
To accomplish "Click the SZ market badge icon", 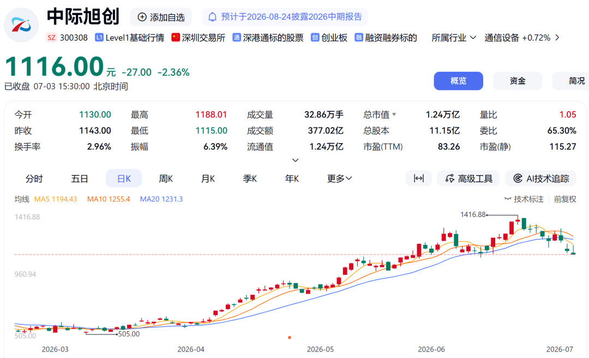I will click(x=51, y=38).
